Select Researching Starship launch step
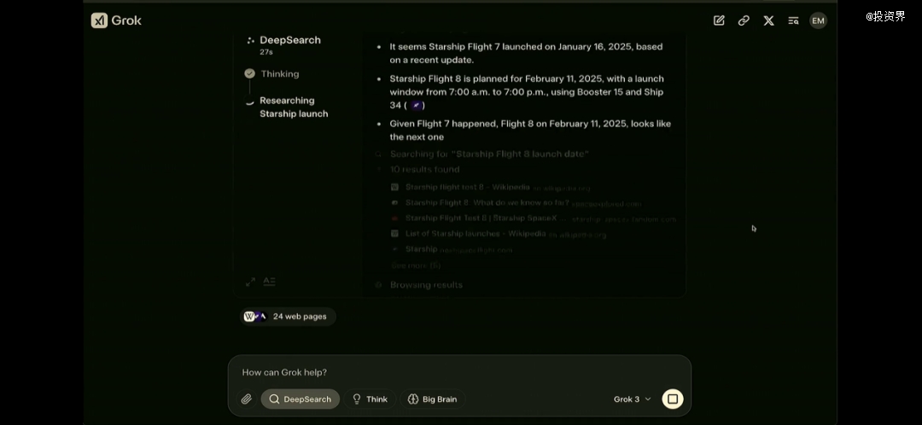Screen dimensions: 922x425 tap(294, 107)
